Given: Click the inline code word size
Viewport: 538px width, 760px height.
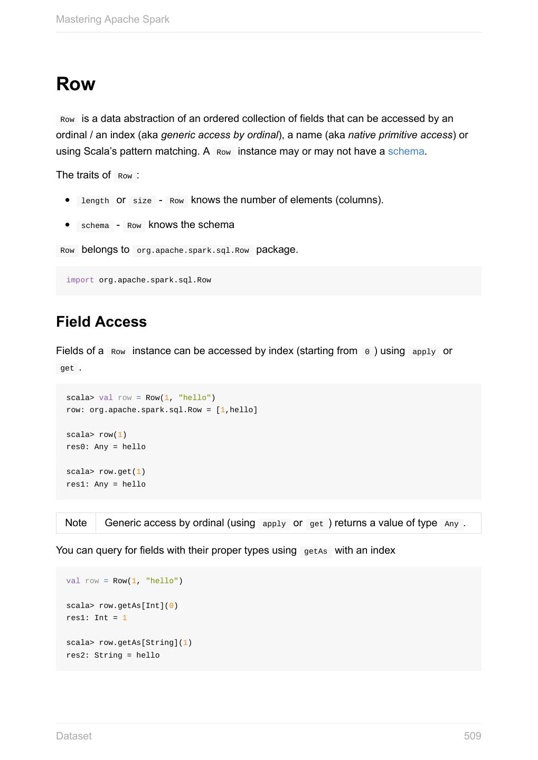Looking at the screenshot, I should point(142,201).
